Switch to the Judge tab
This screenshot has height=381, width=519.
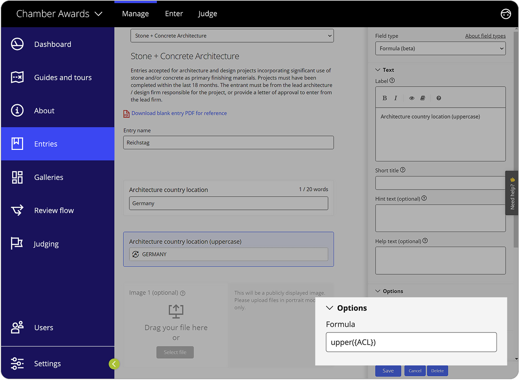click(207, 14)
